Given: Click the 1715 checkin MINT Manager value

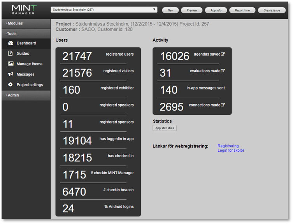Looking at the screenshot, I should click(74, 175).
